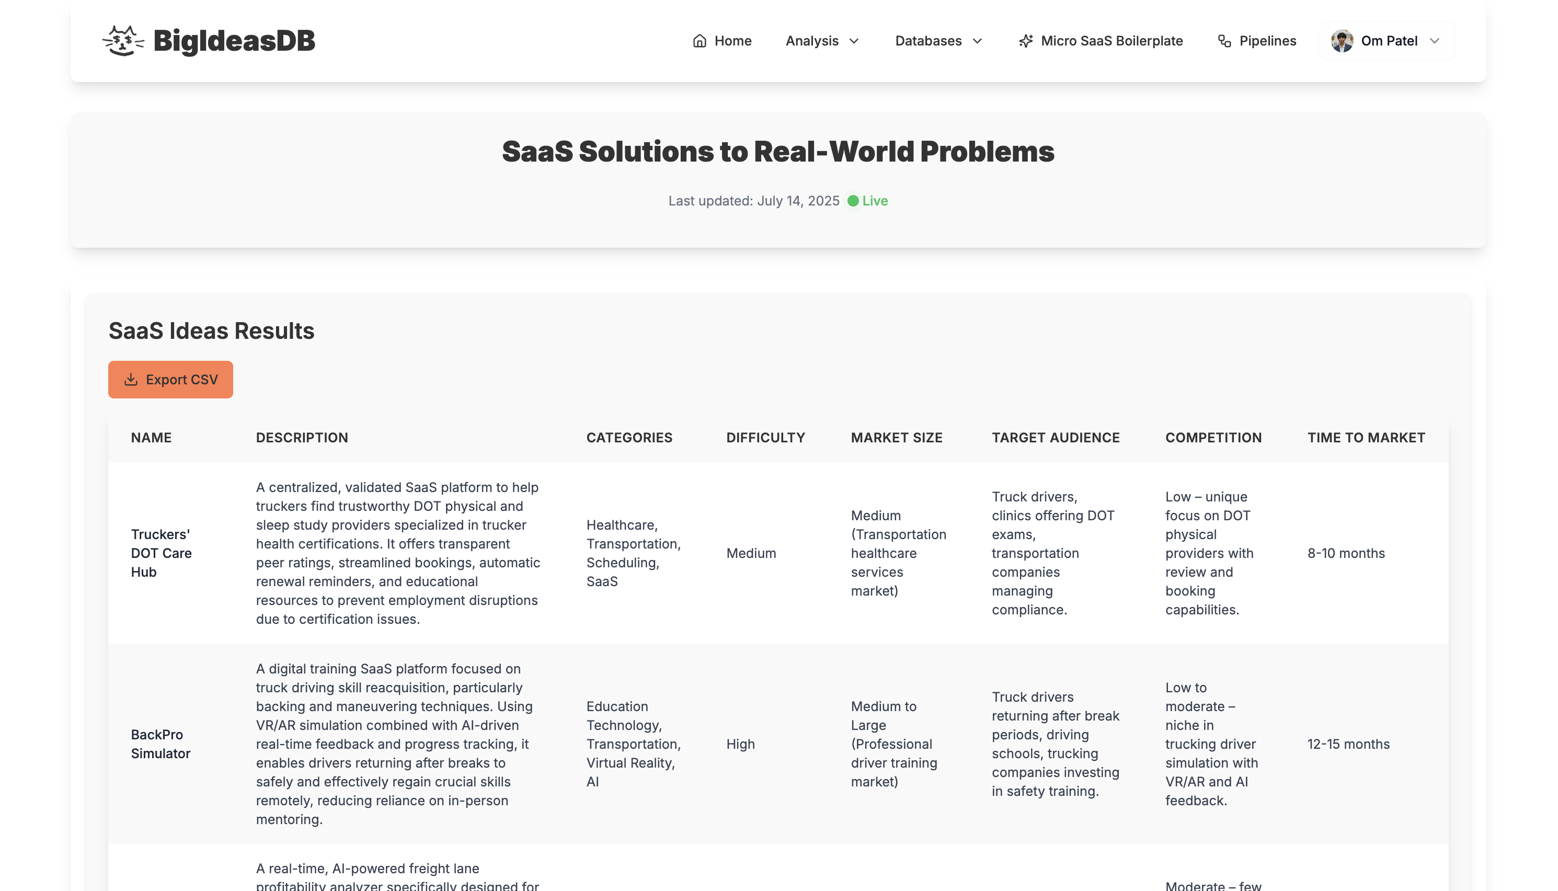The image size is (1558, 891).
Task: Click the MARKET SIZE column header
Action: tap(896, 438)
